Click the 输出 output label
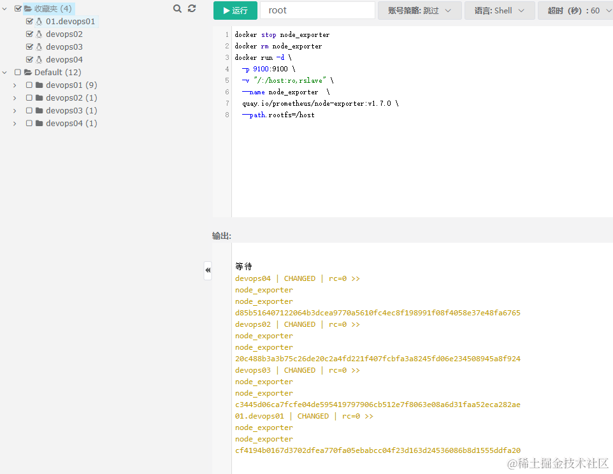This screenshot has height=474, width=613. (x=222, y=236)
